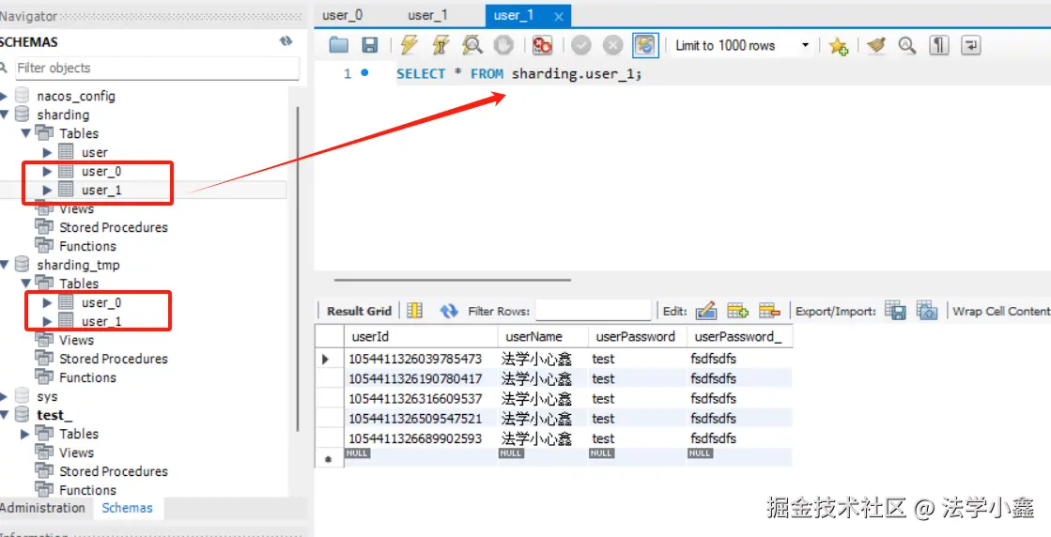Image resolution: width=1051 pixels, height=537 pixels.
Task: Focus the Filter Rows field
Action: click(594, 311)
